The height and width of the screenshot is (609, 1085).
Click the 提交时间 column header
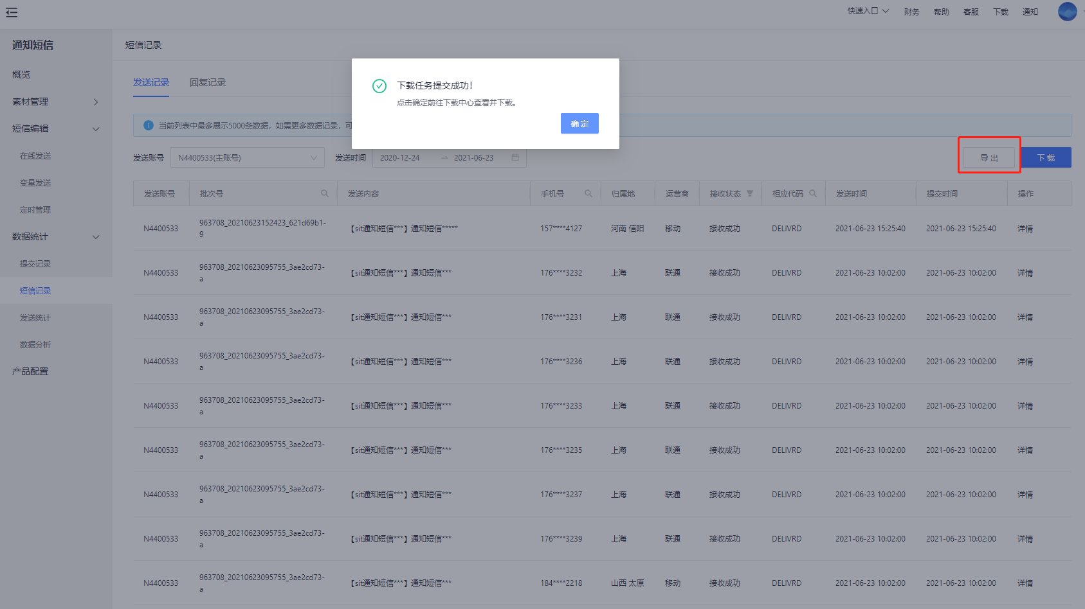942,193
